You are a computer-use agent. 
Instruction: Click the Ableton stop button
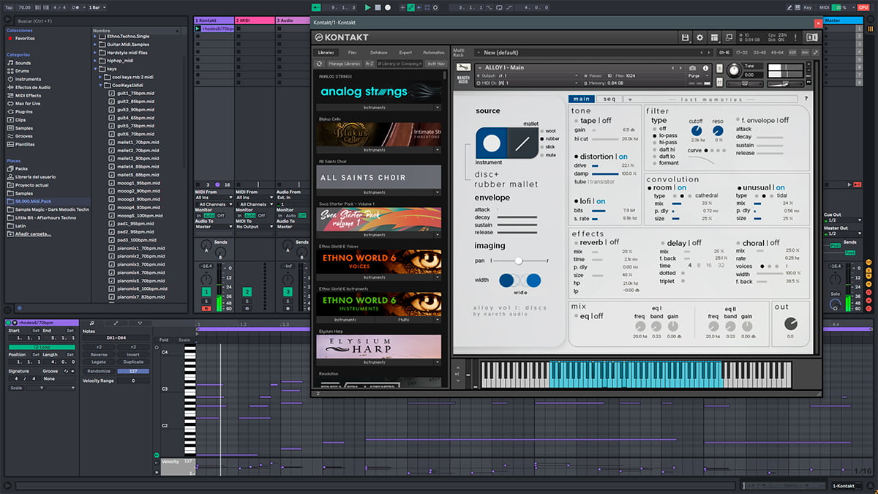tap(378, 7)
